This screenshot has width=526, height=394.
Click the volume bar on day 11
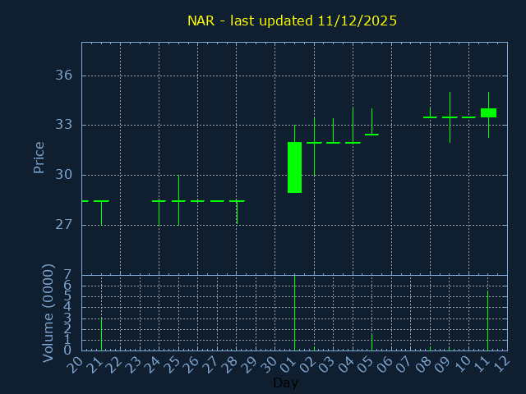(x=488, y=320)
